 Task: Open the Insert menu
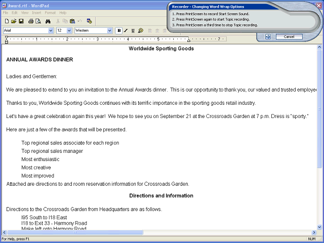point(36,13)
